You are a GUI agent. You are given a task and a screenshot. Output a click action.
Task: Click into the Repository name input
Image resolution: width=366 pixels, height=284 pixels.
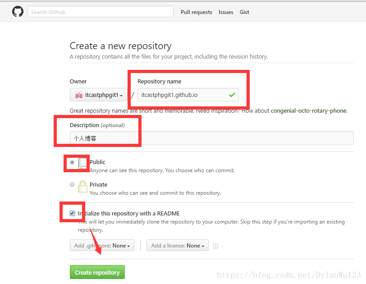tap(188, 95)
